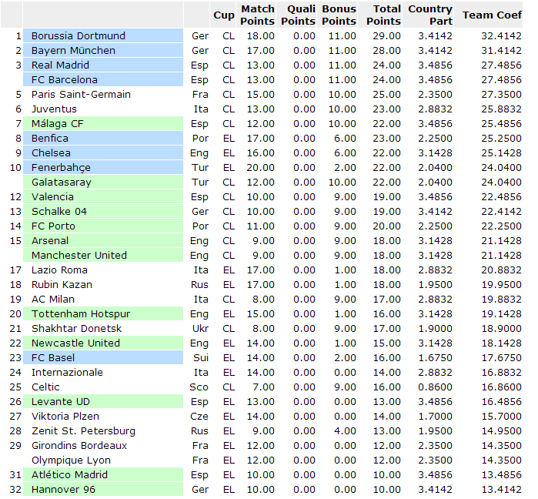Select FC Porto team cell
This screenshot has height=499, width=538.
pyautogui.click(x=103, y=226)
